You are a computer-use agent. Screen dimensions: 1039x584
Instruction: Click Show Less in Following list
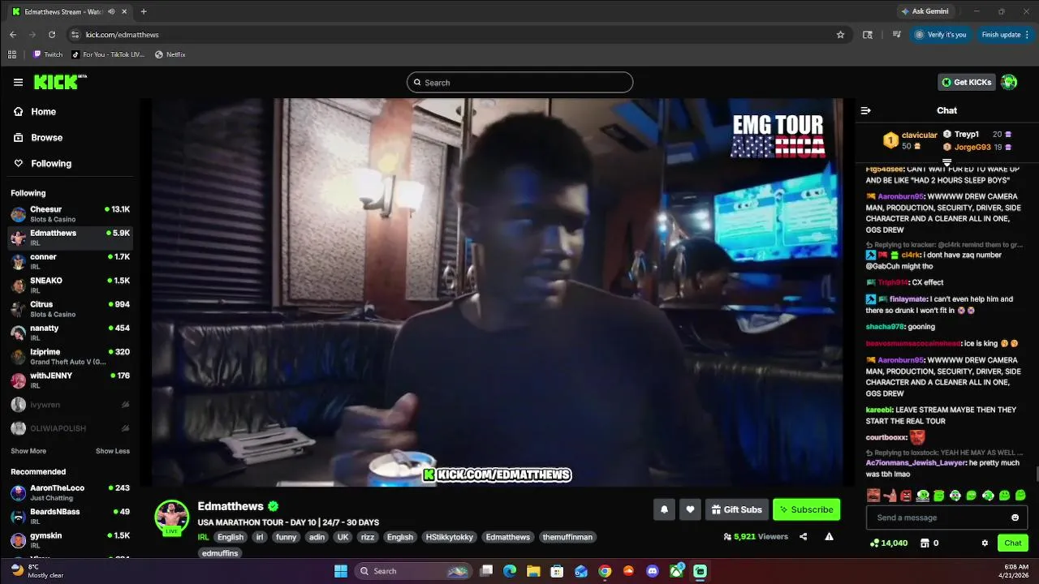[x=113, y=451]
